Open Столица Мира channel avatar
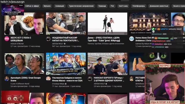185x104 pixels. (x=48, y=79)
